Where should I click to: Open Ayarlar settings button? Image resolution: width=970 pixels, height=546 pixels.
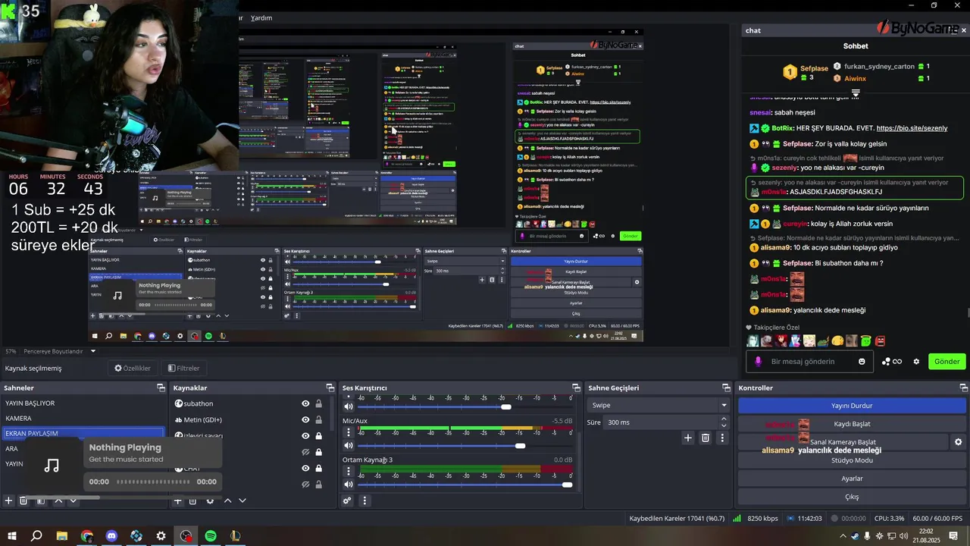(852, 479)
